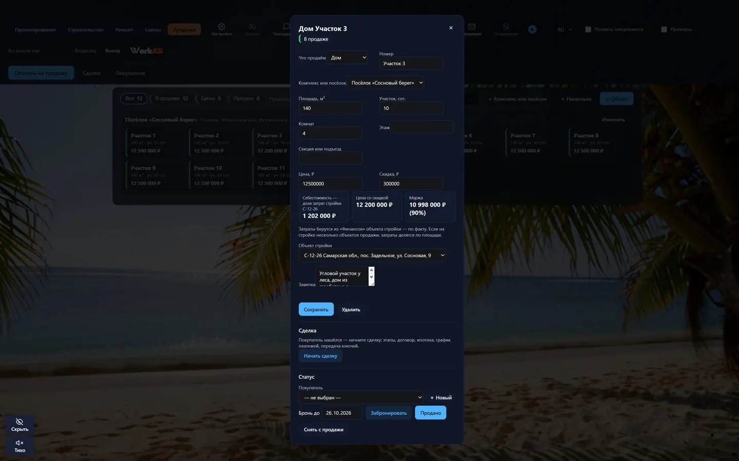Close the Дом Участок 3 dialog

(451, 28)
